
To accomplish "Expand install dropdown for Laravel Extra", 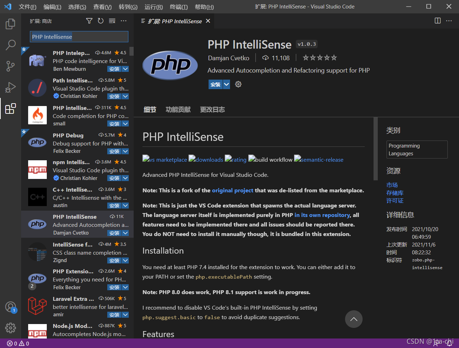I will click(125, 315).
